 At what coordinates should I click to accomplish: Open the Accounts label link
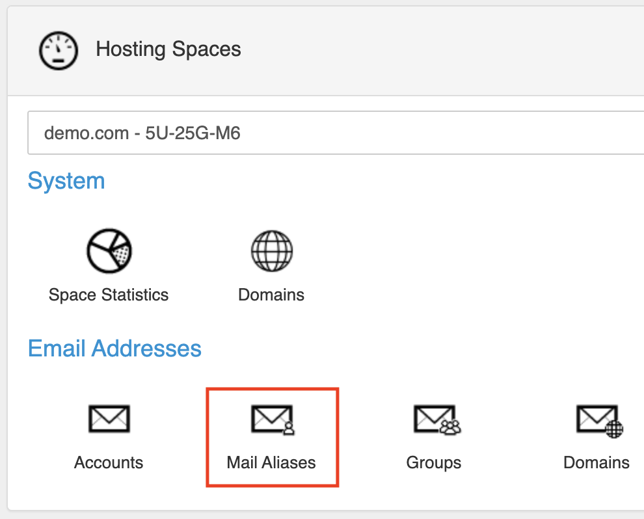[x=109, y=463]
